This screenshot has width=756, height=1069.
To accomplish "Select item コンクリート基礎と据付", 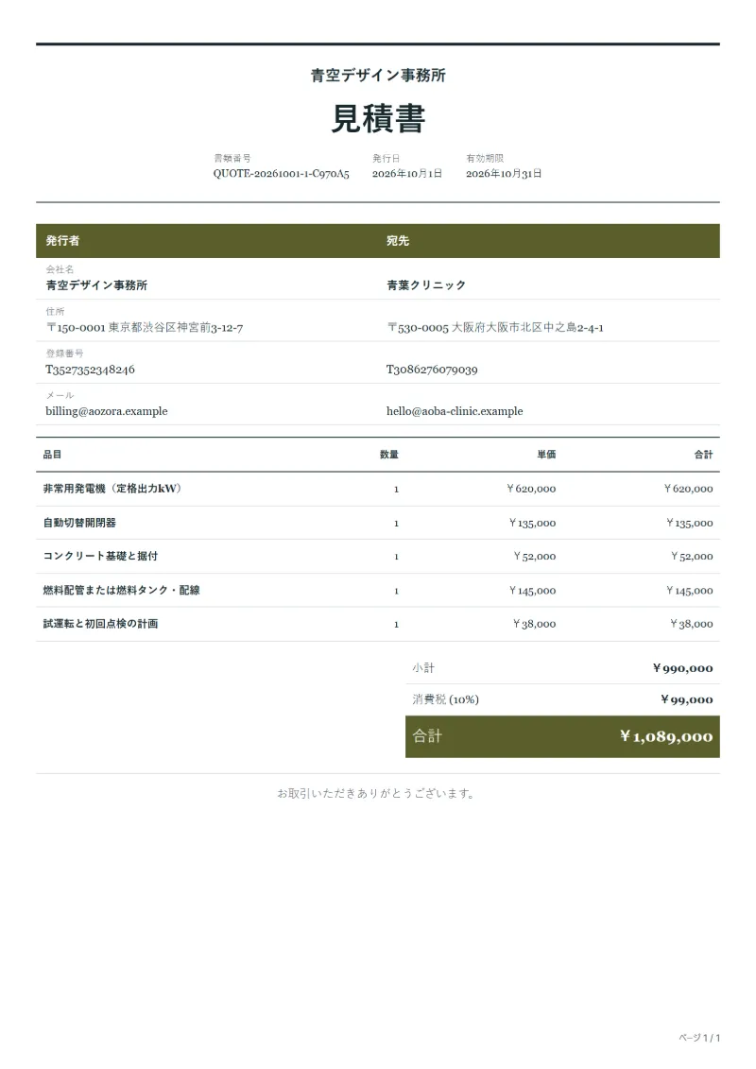I will (100, 556).
